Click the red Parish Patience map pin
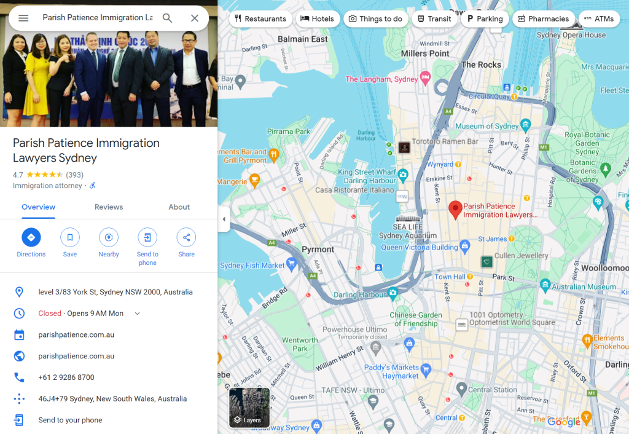The width and height of the screenshot is (629, 434). tap(455, 210)
